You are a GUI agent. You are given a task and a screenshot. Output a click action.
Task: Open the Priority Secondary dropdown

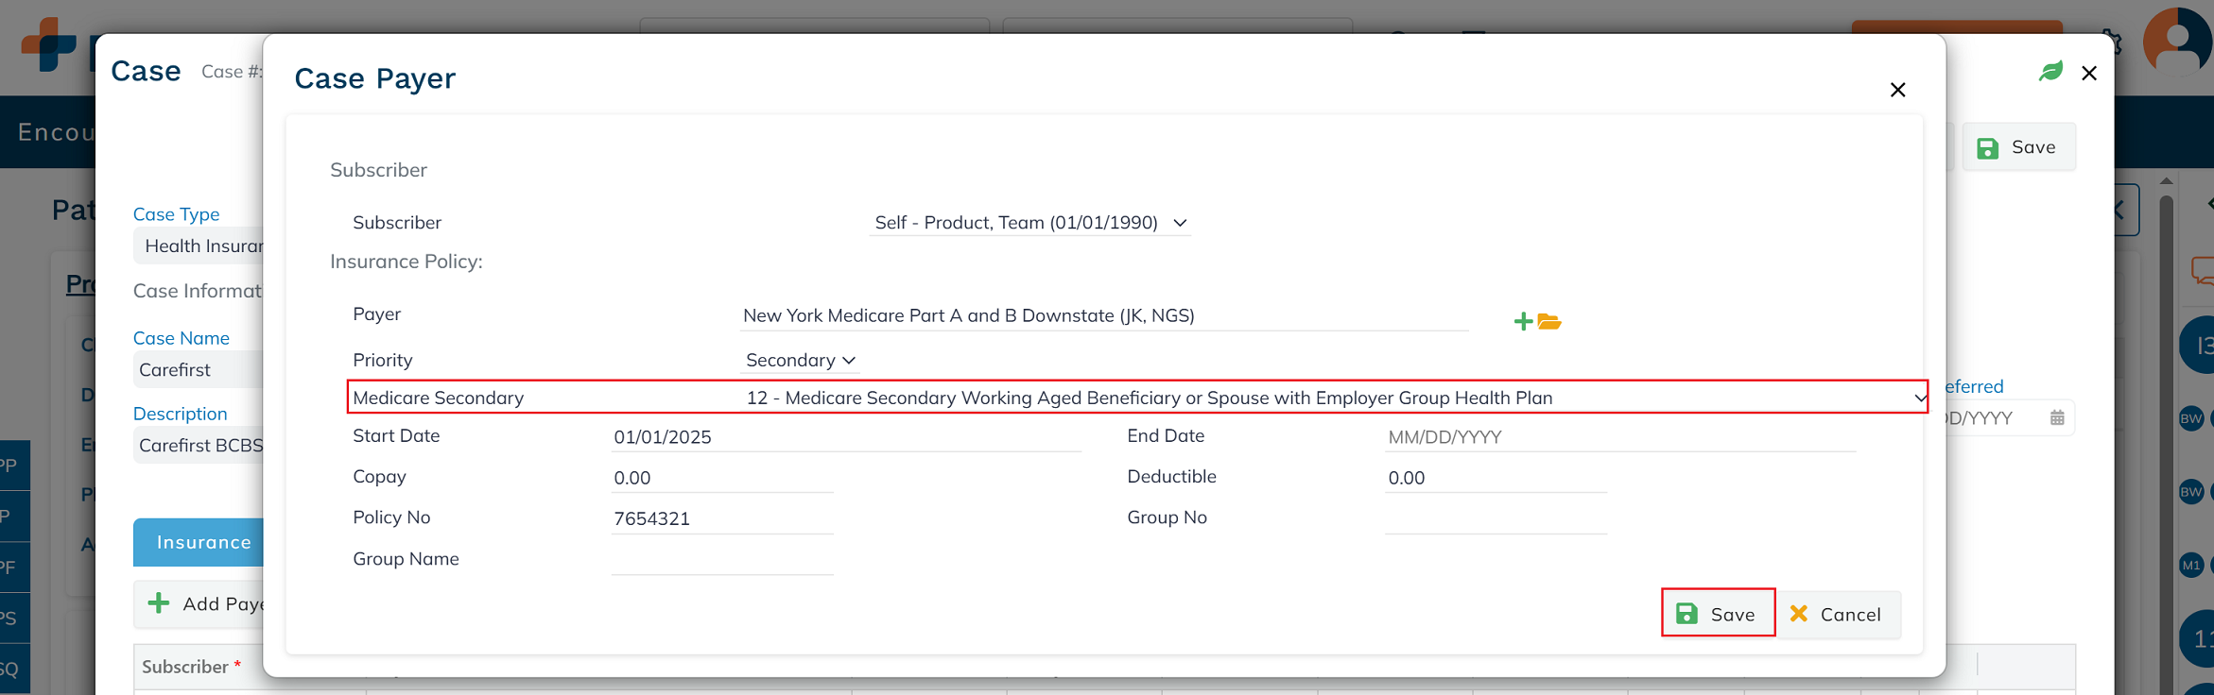(x=800, y=361)
